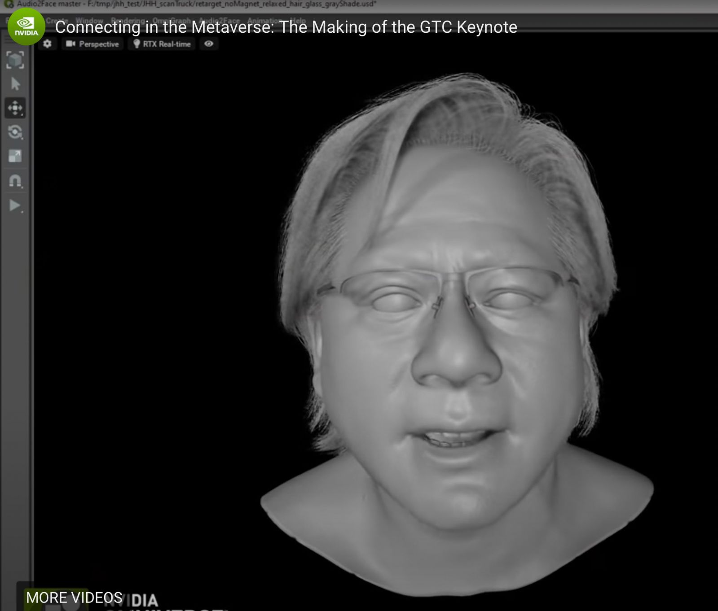Image resolution: width=718 pixels, height=611 pixels.
Task: Select the arrow Select tool
Action: click(15, 84)
